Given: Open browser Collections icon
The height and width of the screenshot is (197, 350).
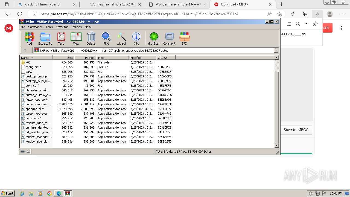Looking at the screenshot, I should click(305, 14).
